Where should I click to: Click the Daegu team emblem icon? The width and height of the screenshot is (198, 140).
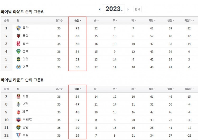click(18, 67)
